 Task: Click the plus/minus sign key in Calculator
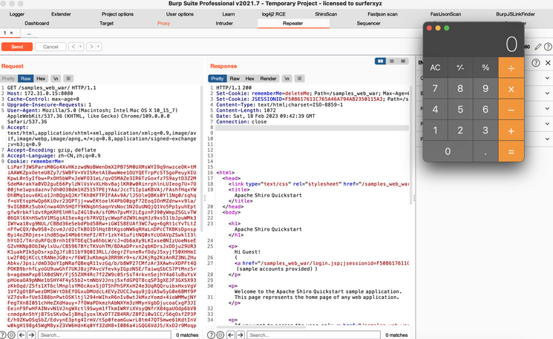pos(460,68)
